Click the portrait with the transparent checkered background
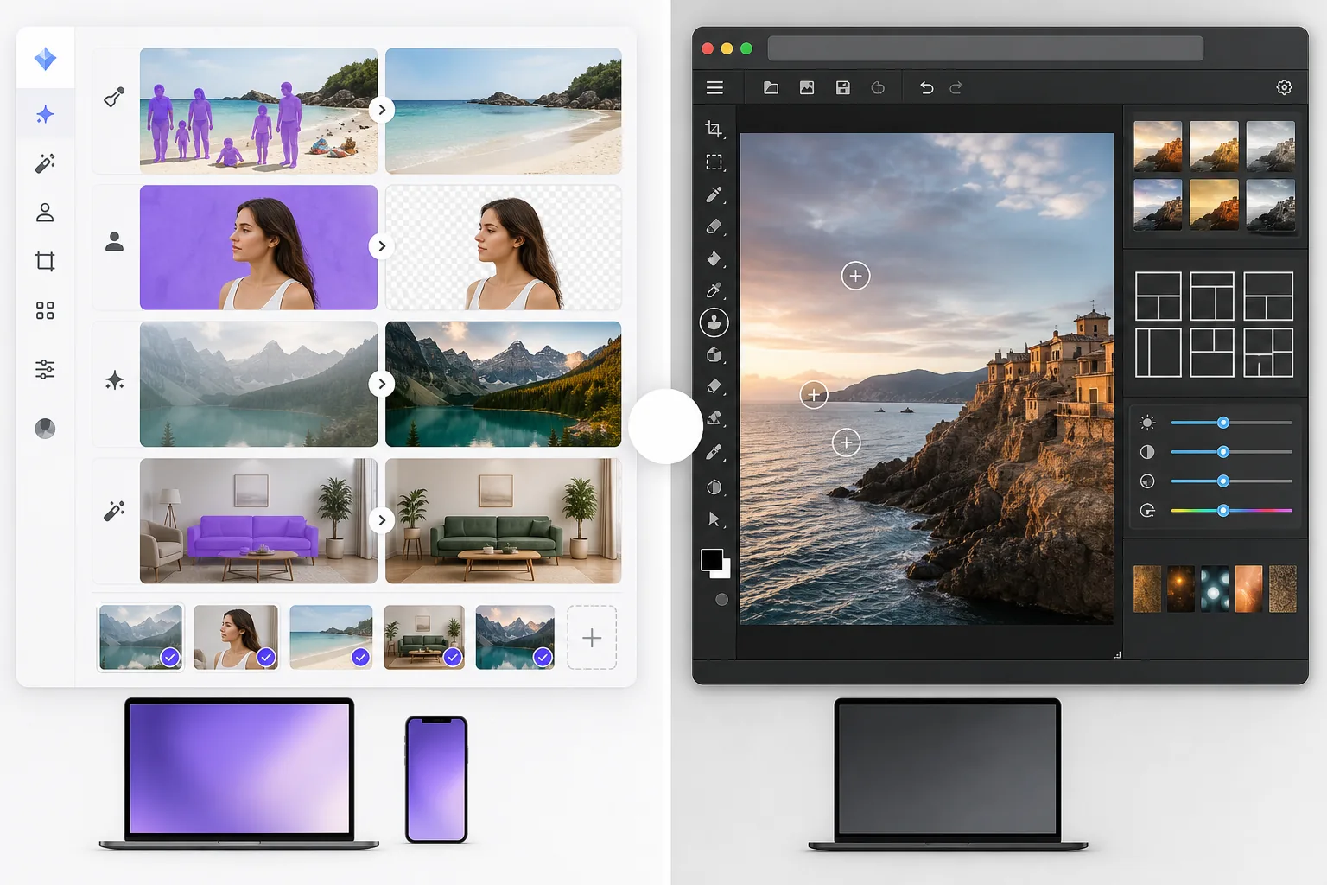 coord(503,247)
